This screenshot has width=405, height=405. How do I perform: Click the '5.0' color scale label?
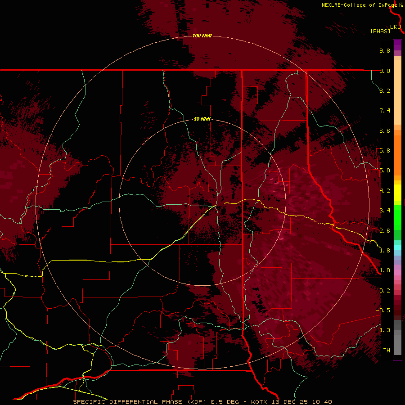pos(385,171)
